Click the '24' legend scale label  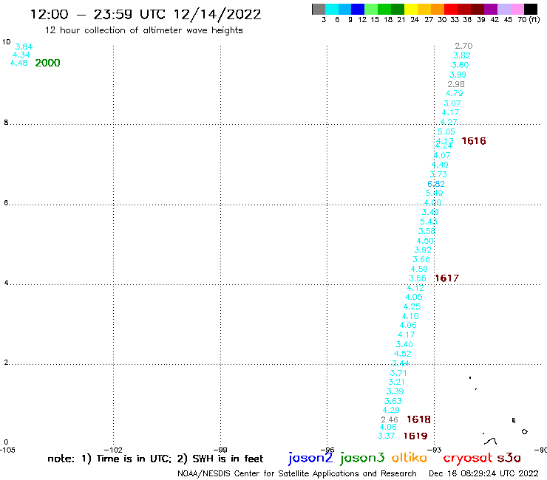[415, 19]
